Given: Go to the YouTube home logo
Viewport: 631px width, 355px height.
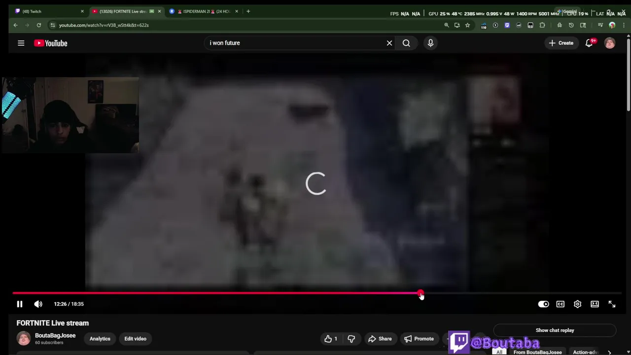Looking at the screenshot, I should 50,43.
